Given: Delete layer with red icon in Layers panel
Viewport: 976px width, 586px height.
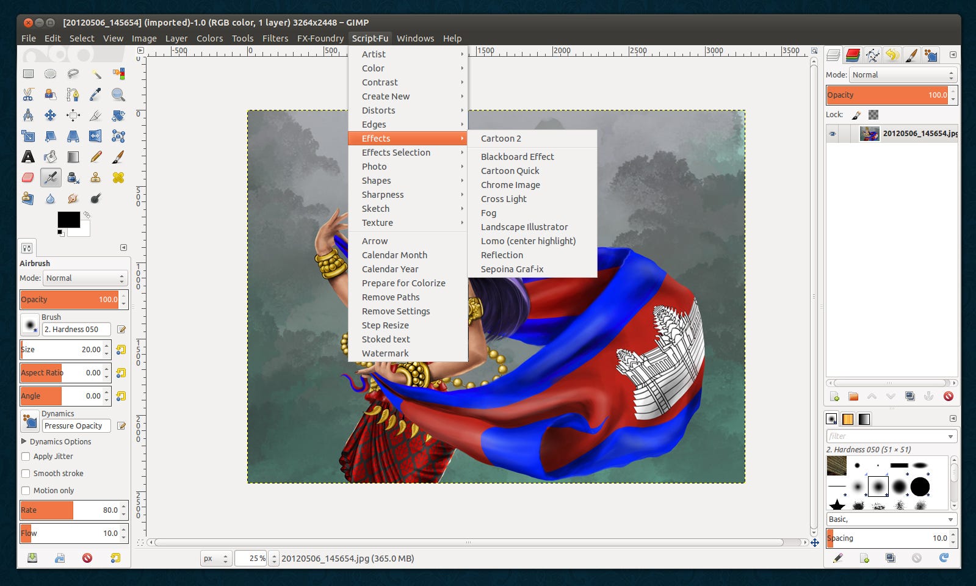Looking at the screenshot, I should coord(948,396).
